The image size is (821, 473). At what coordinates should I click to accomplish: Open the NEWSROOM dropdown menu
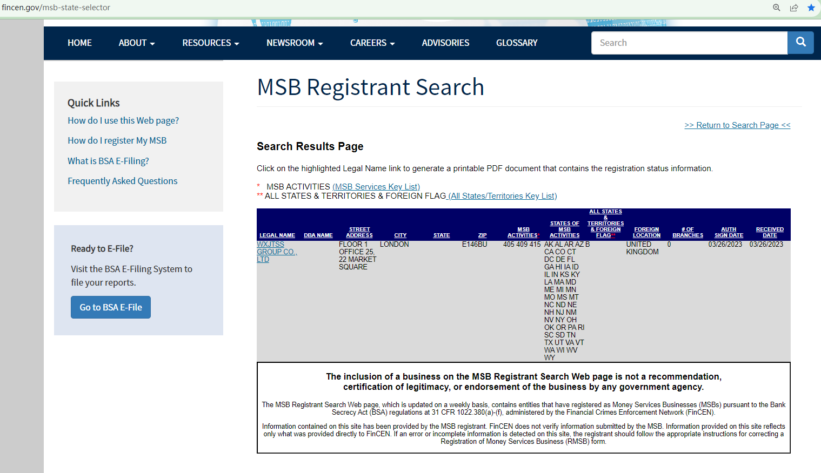coord(295,43)
